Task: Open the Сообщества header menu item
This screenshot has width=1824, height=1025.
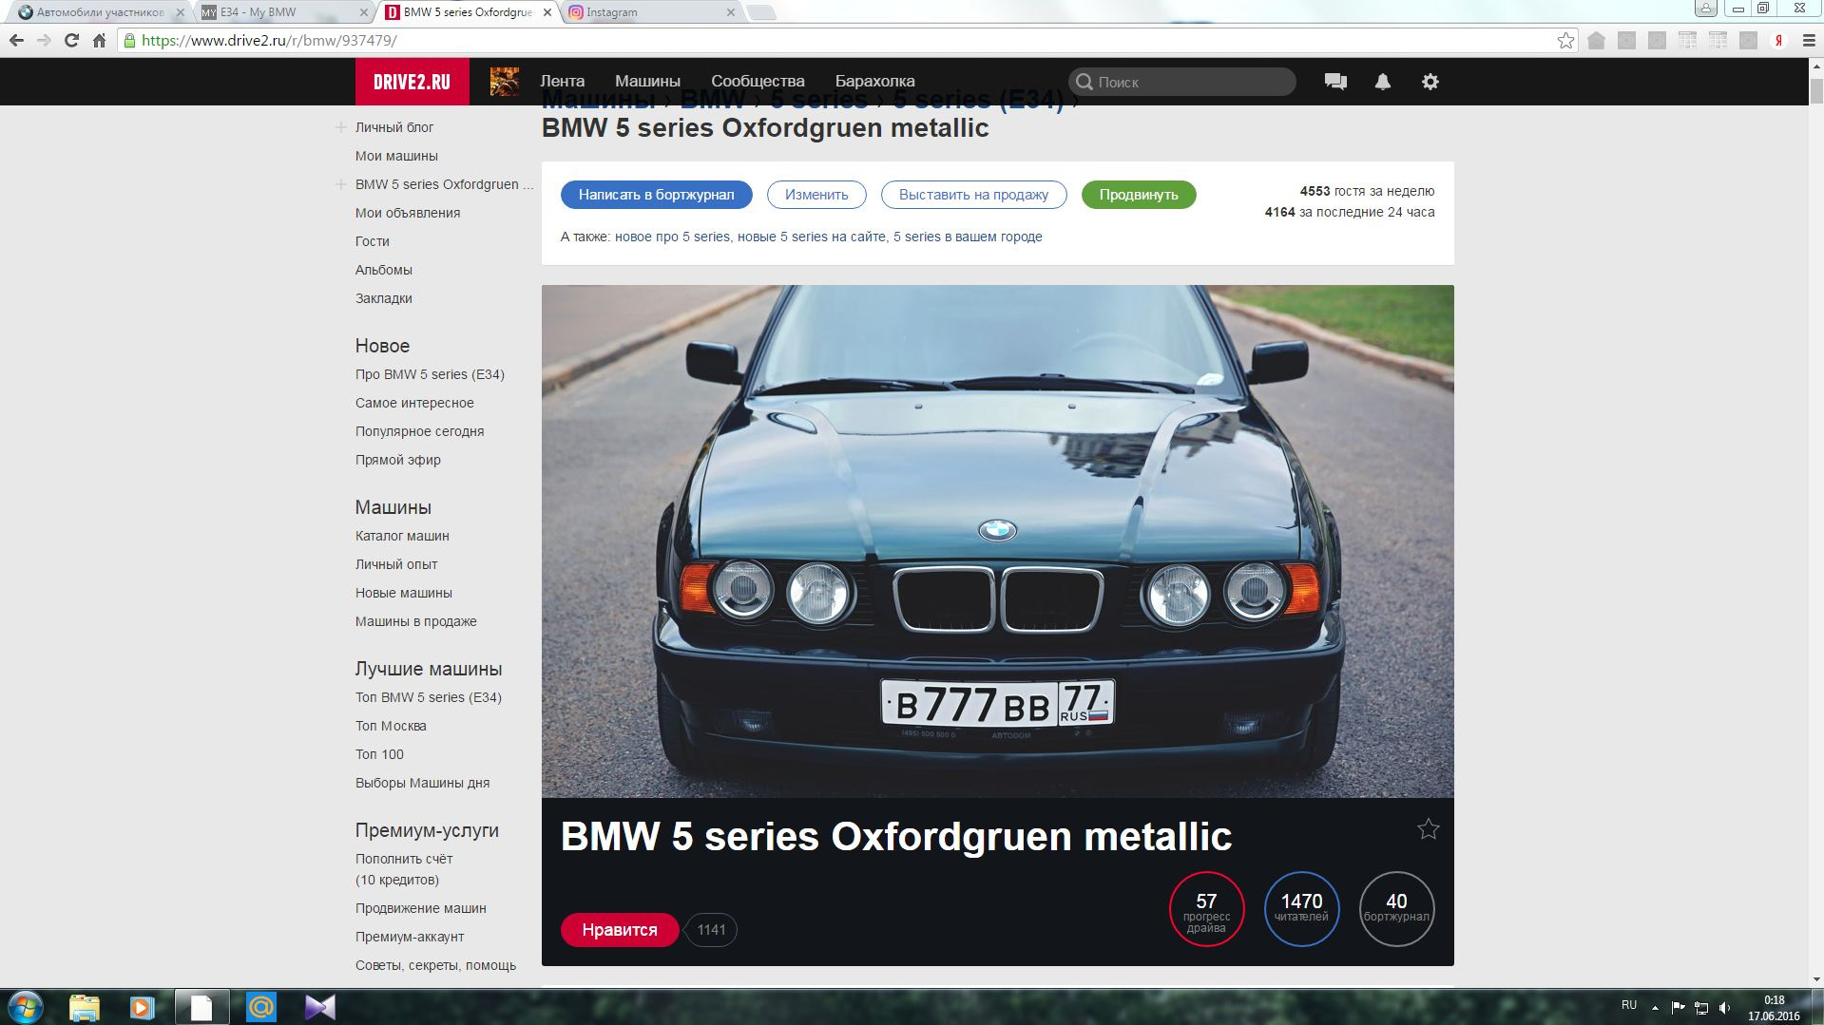Action: [x=758, y=82]
